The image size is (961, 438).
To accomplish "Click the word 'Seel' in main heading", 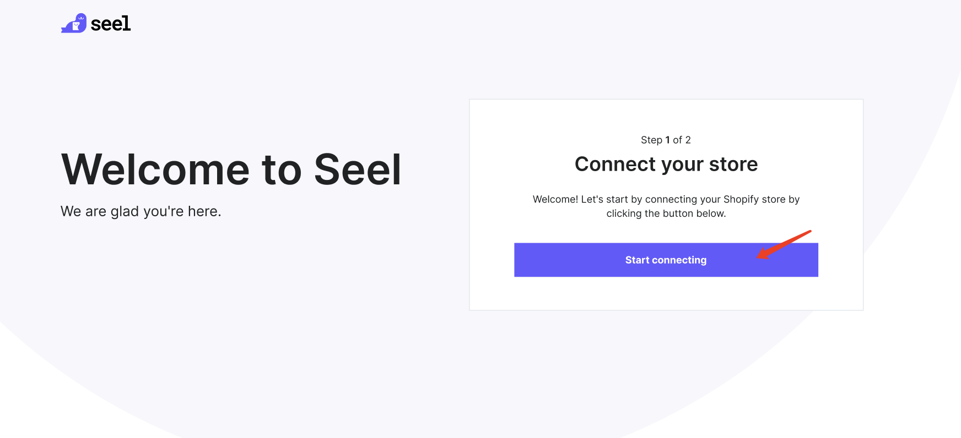I will click(x=357, y=169).
